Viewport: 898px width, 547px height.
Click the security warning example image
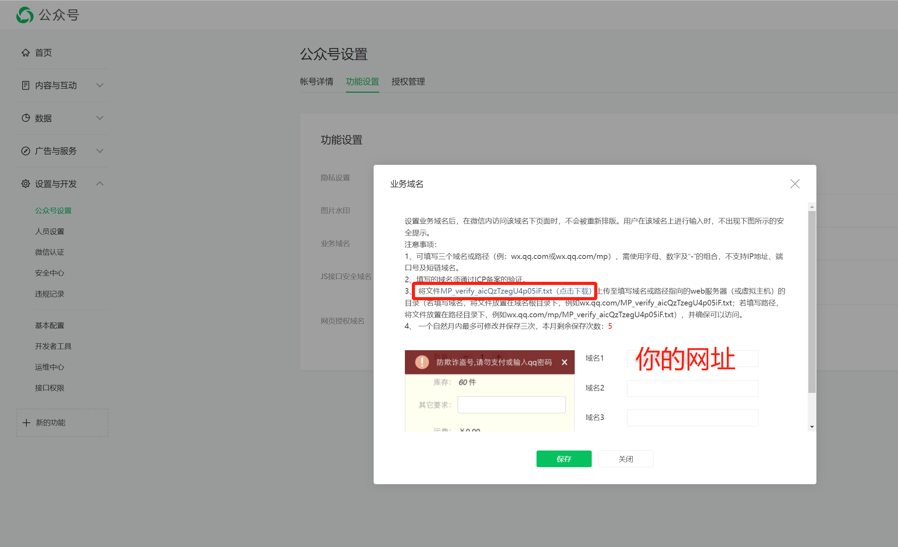[x=489, y=391]
